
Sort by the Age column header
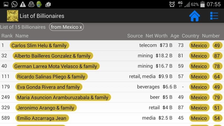pos(175,36)
